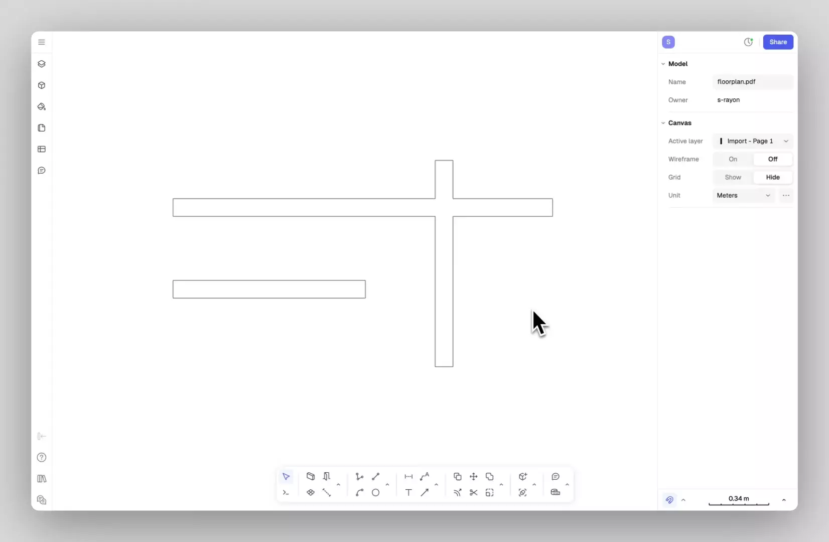Select the Text tool in toolbar
The height and width of the screenshot is (542, 829).
point(408,493)
